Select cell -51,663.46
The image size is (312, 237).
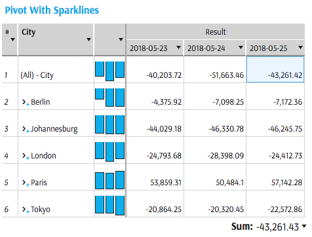coord(215,70)
